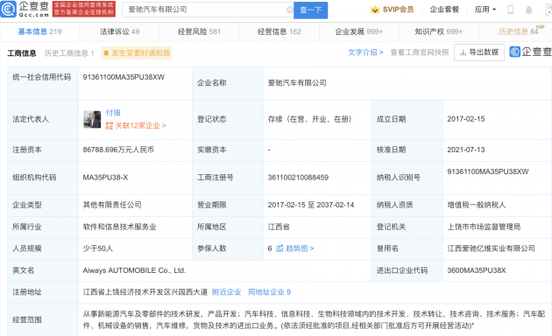Clear the search box with the x icon
Screen dimensions: 552x336
tap(289, 10)
